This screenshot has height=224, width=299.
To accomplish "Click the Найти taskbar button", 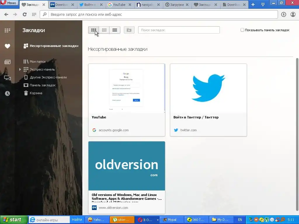I will click(77, 220).
